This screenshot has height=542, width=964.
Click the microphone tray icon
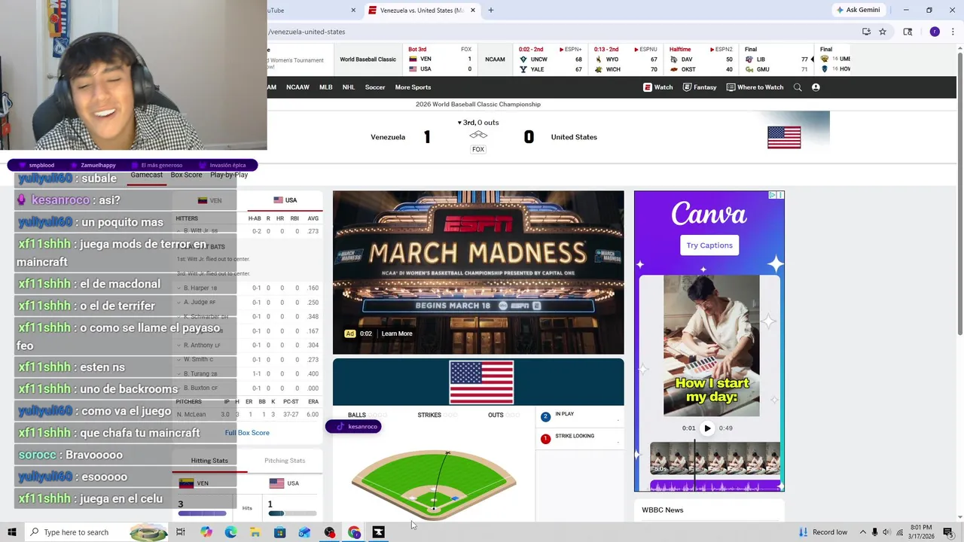(874, 532)
